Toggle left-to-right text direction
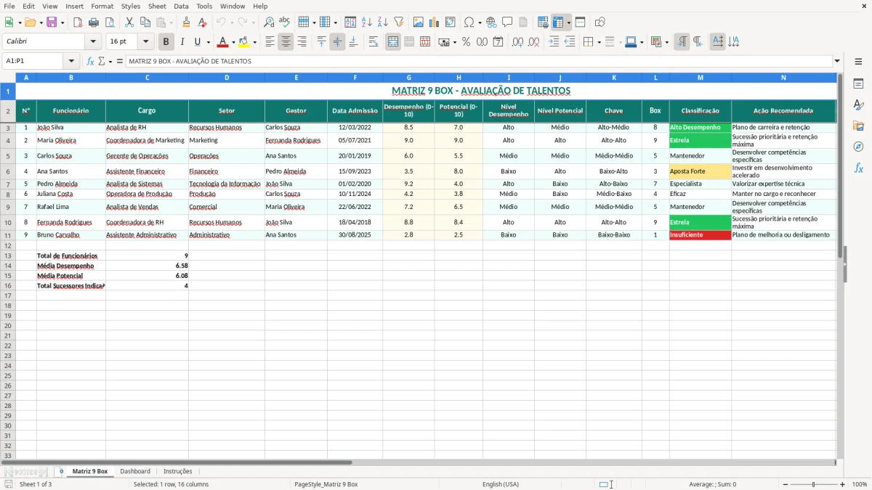This screenshot has height=490, width=872. point(682,42)
